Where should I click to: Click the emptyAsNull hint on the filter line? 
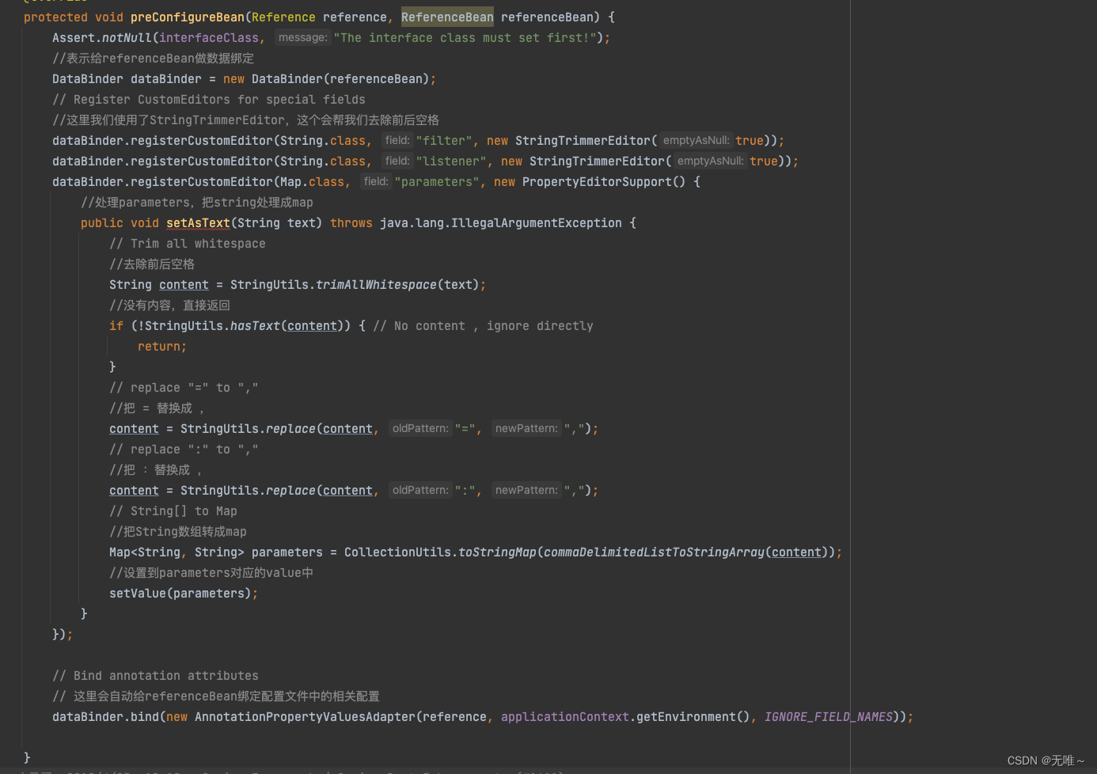[697, 140]
